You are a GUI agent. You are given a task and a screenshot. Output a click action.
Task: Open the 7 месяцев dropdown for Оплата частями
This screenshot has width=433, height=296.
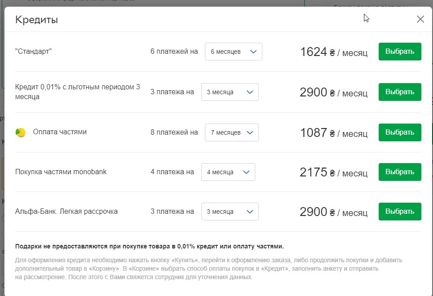tap(232, 132)
